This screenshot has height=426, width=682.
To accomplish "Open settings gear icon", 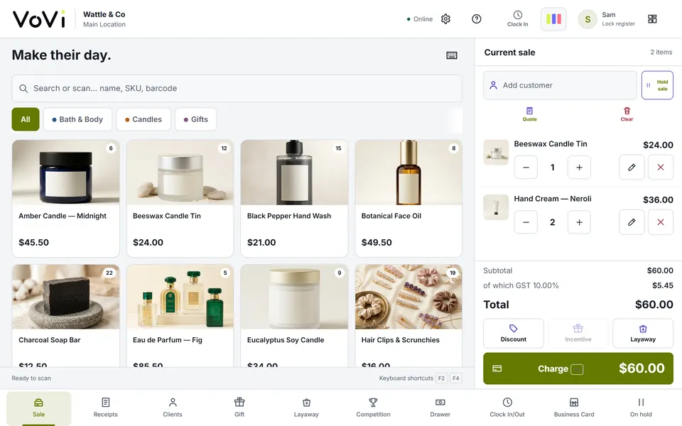I will (x=445, y=19).
